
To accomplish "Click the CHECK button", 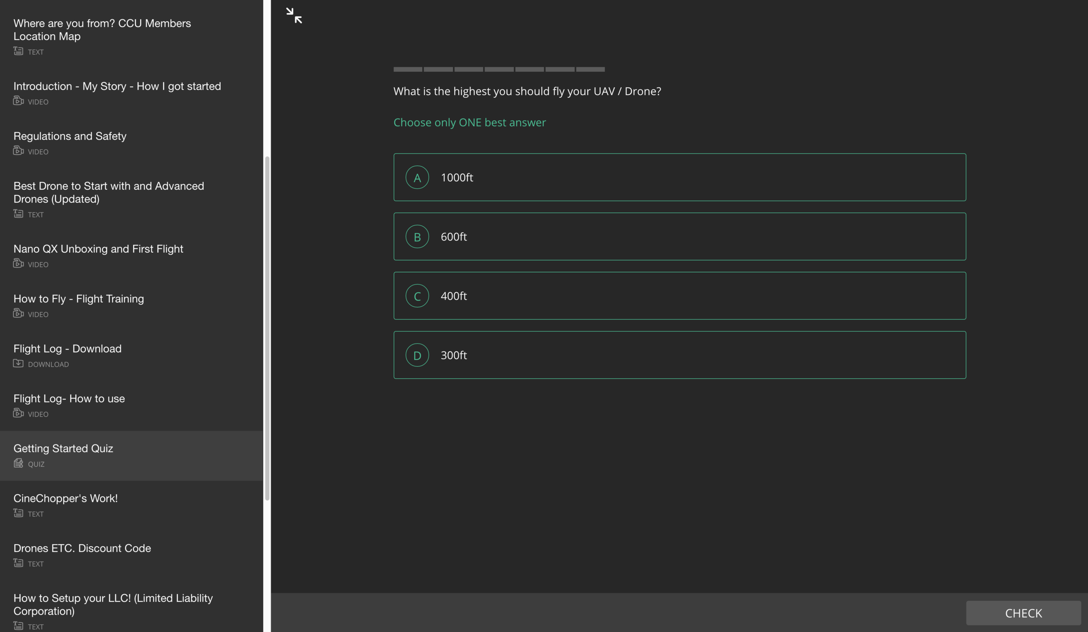I will 1023,613.
